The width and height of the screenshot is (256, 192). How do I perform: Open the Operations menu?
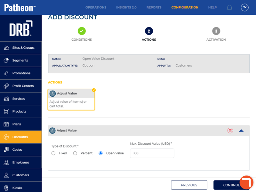pyautogui.click(x=96, y=7)
